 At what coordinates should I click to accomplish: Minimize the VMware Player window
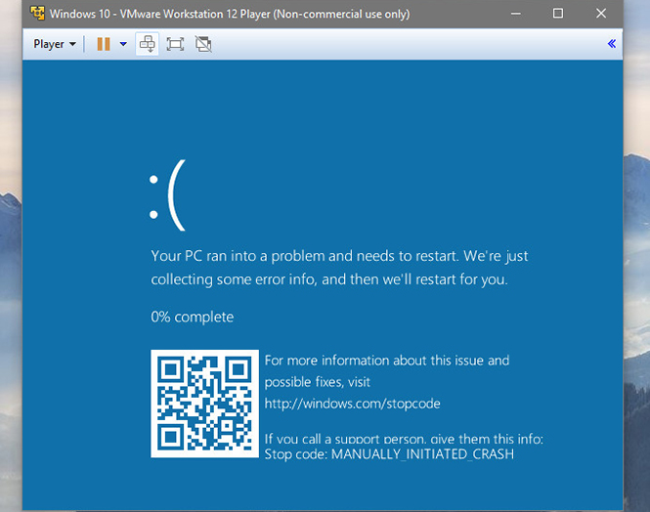[x=516, y=14]
